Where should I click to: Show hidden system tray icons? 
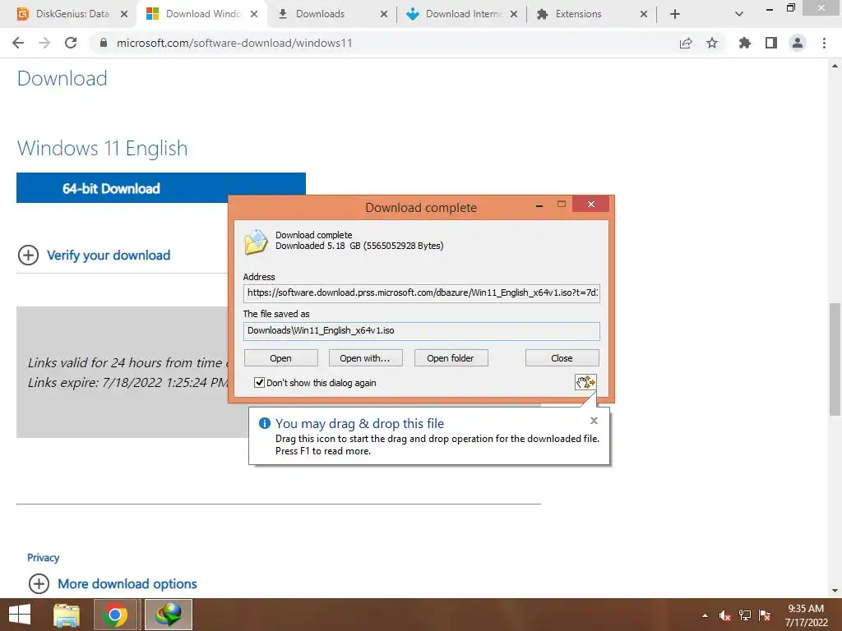point(705,615)
